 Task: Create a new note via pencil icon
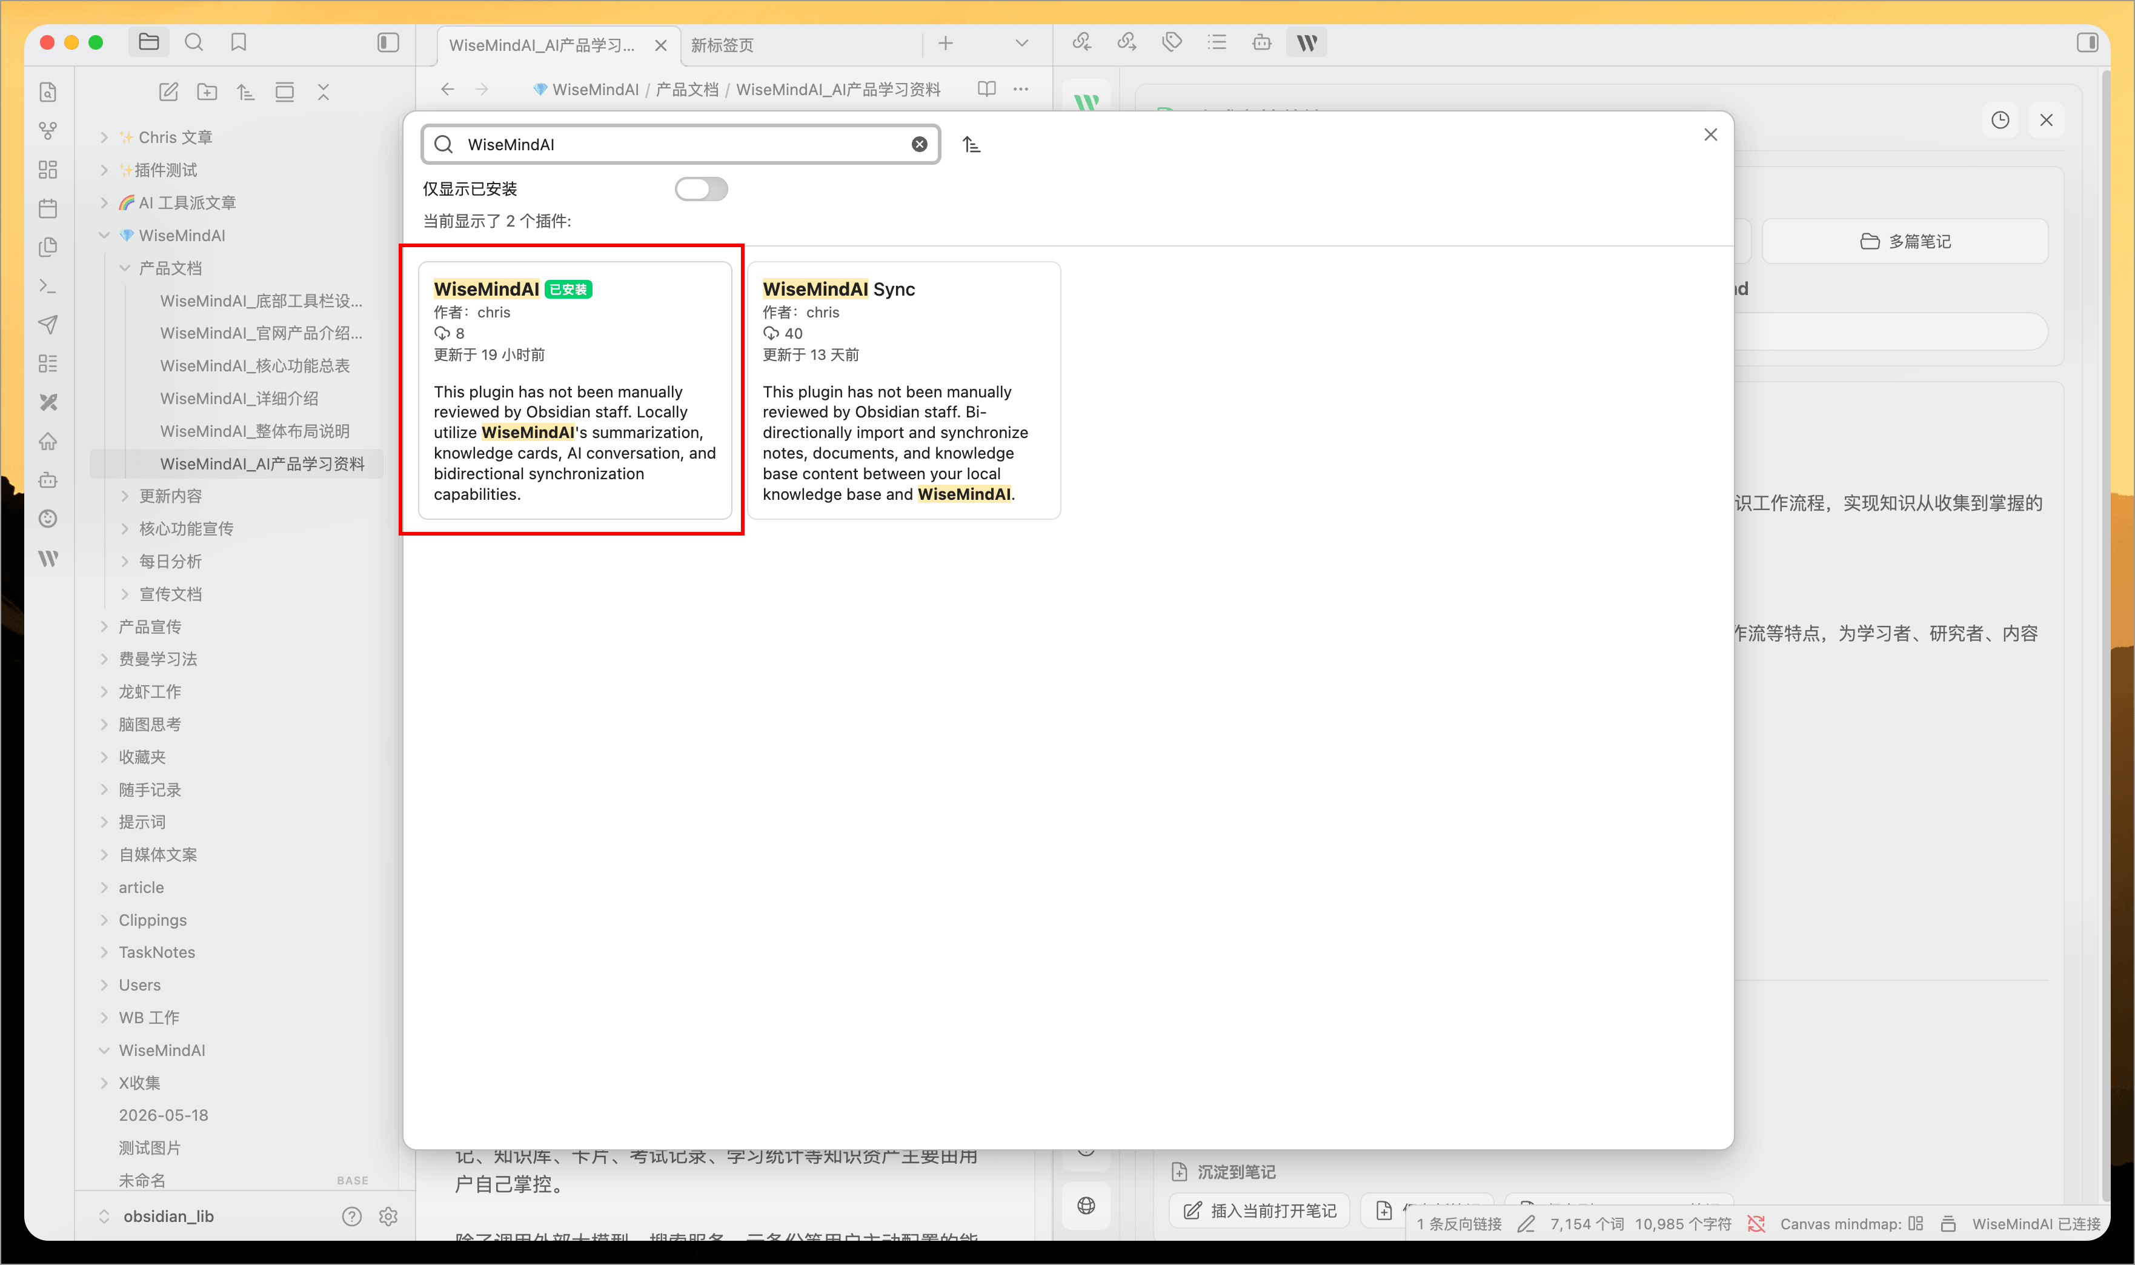click(x=168, y=92)
